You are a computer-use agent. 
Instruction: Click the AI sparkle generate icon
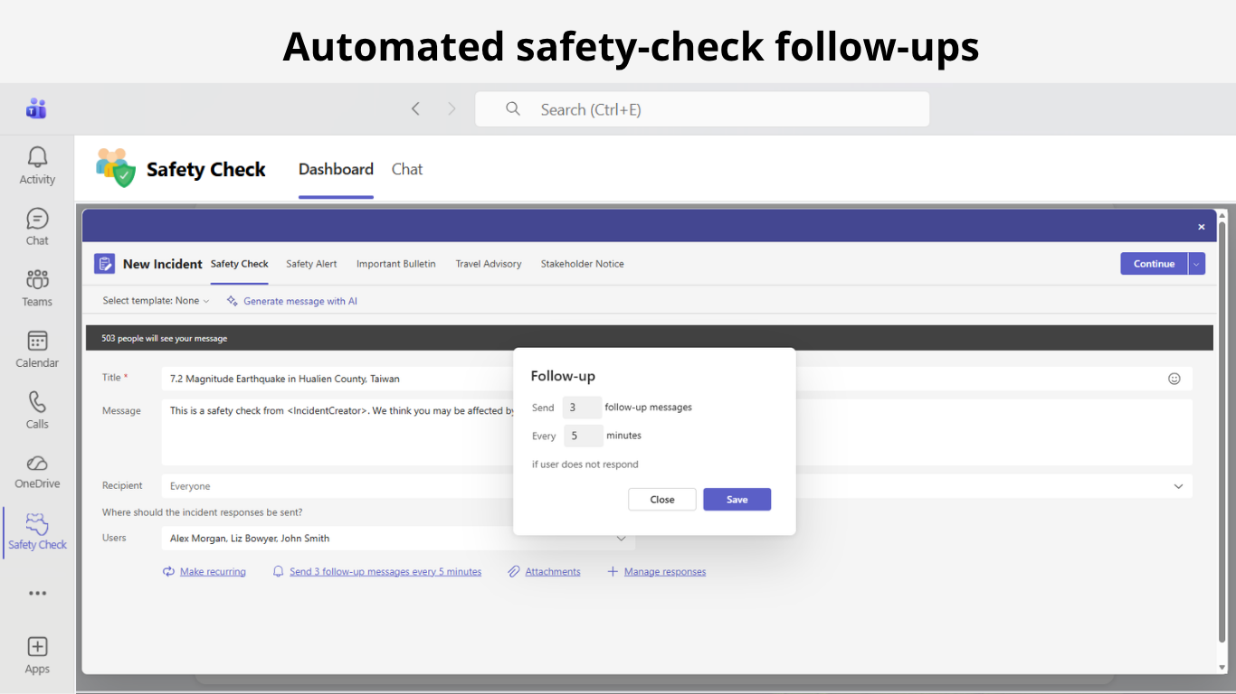[x=233, y=301]
